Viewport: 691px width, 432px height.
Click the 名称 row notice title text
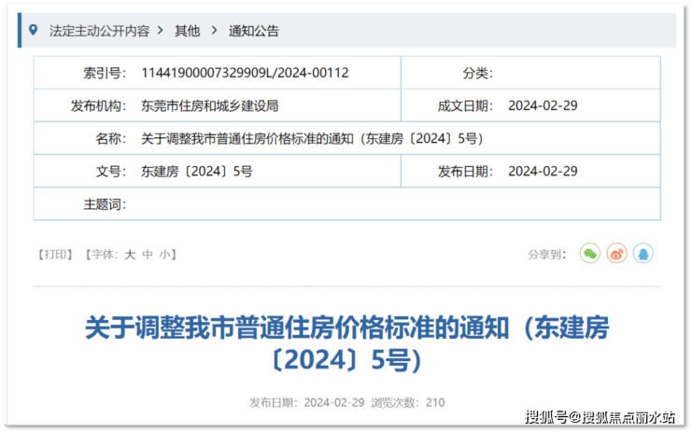[311, 138]
